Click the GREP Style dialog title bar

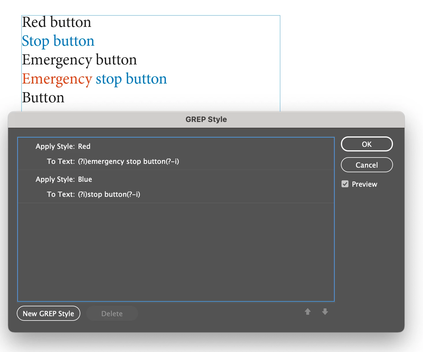(206, 120)
